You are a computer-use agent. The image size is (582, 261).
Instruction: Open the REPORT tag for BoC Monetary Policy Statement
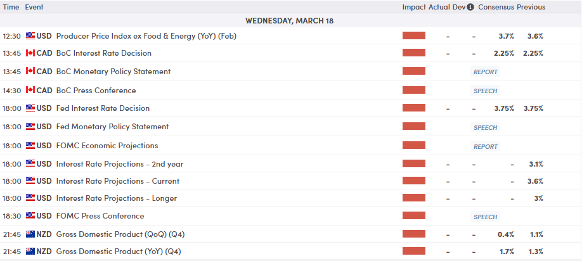486,72
